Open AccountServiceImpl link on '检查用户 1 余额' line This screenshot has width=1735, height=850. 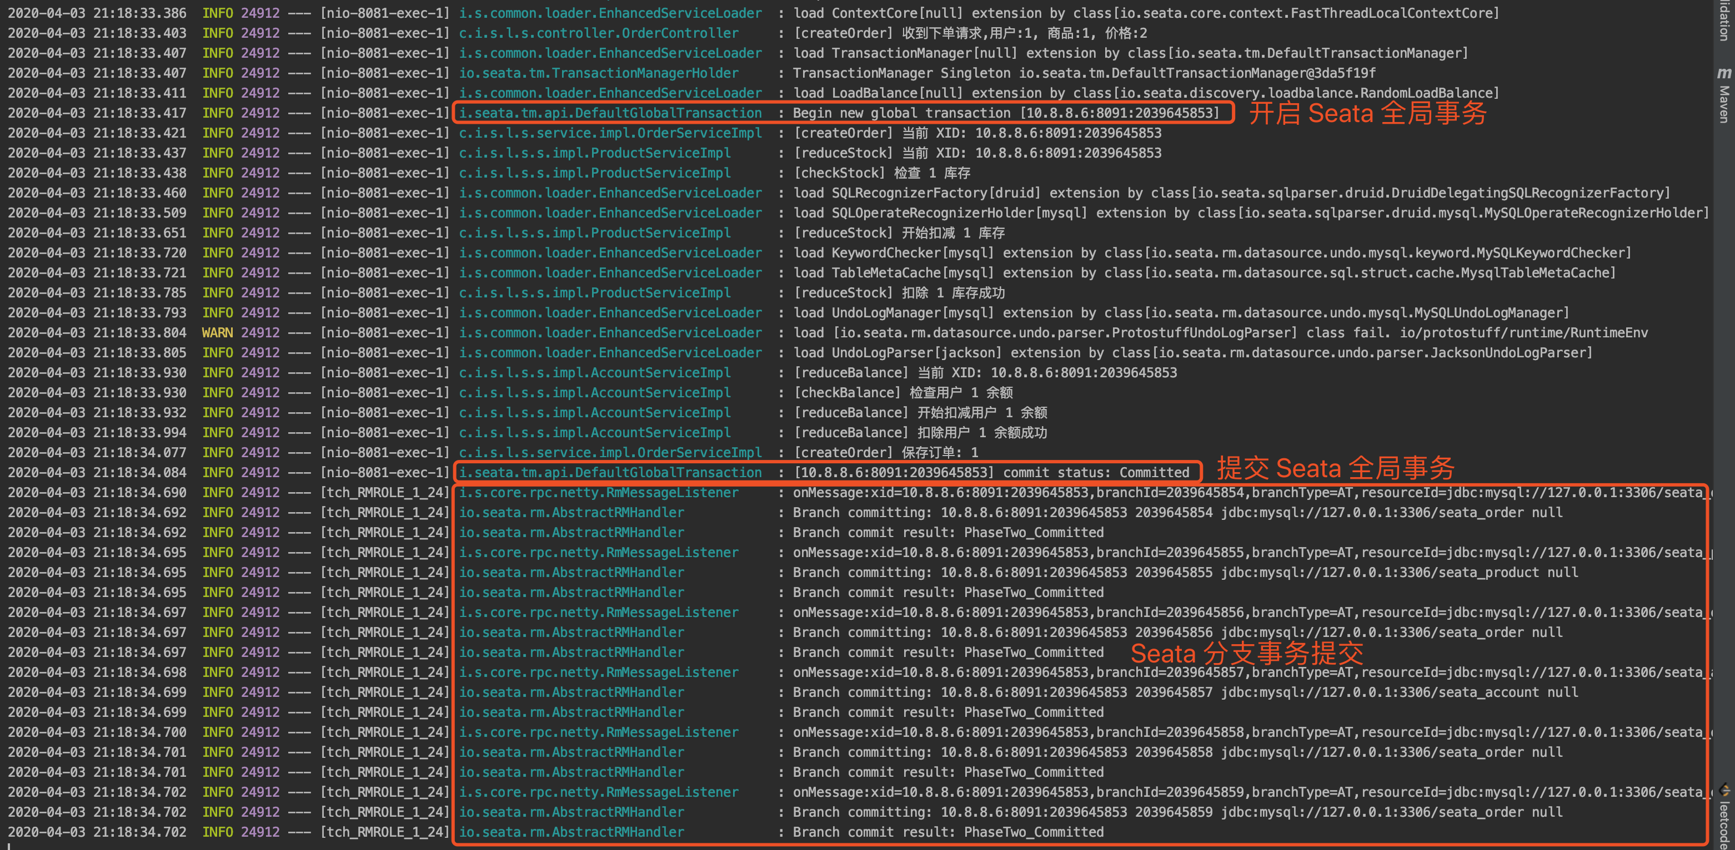[594, 392]
